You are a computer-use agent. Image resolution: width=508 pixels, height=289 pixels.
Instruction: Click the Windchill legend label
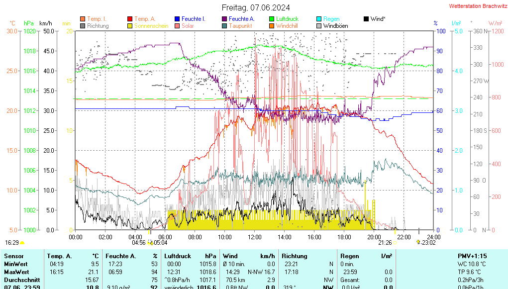click(287, 26)
